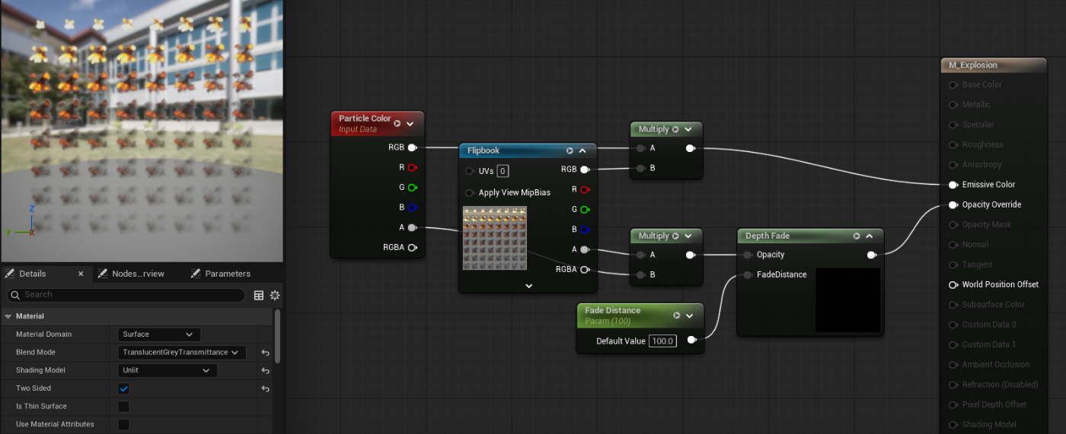Image resolution: width=1066 pixels, height=434 pixels.
Task: Enable the Is Thin Surface checkbox
Action: [123, 407]
